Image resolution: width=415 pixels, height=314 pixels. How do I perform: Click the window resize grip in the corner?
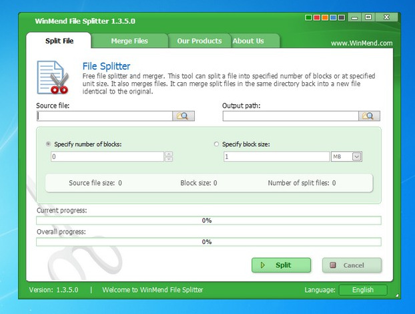pos(397,295)
